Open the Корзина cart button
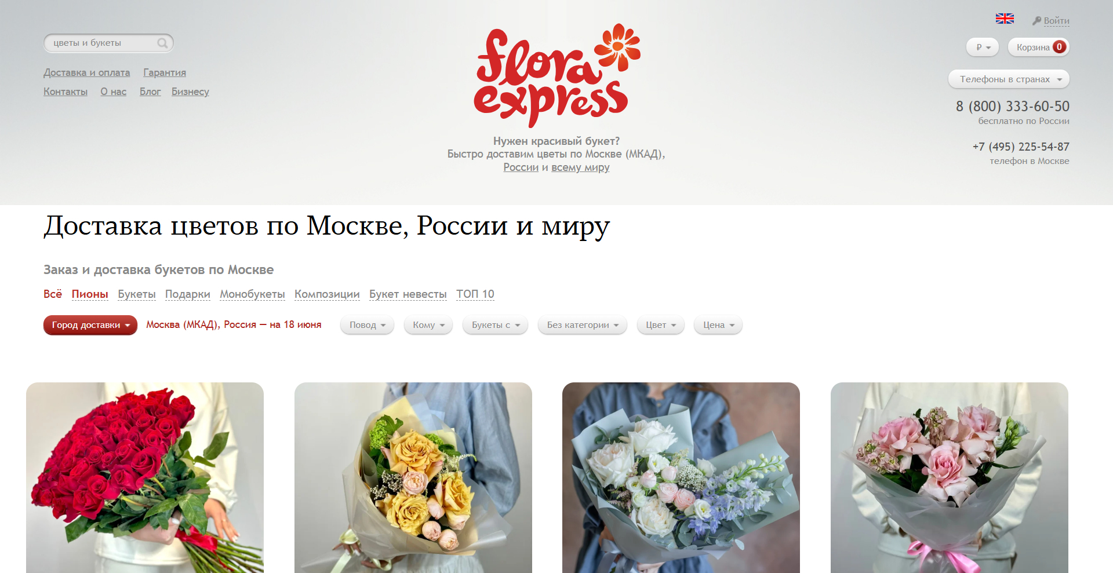 pos(1038,47)
